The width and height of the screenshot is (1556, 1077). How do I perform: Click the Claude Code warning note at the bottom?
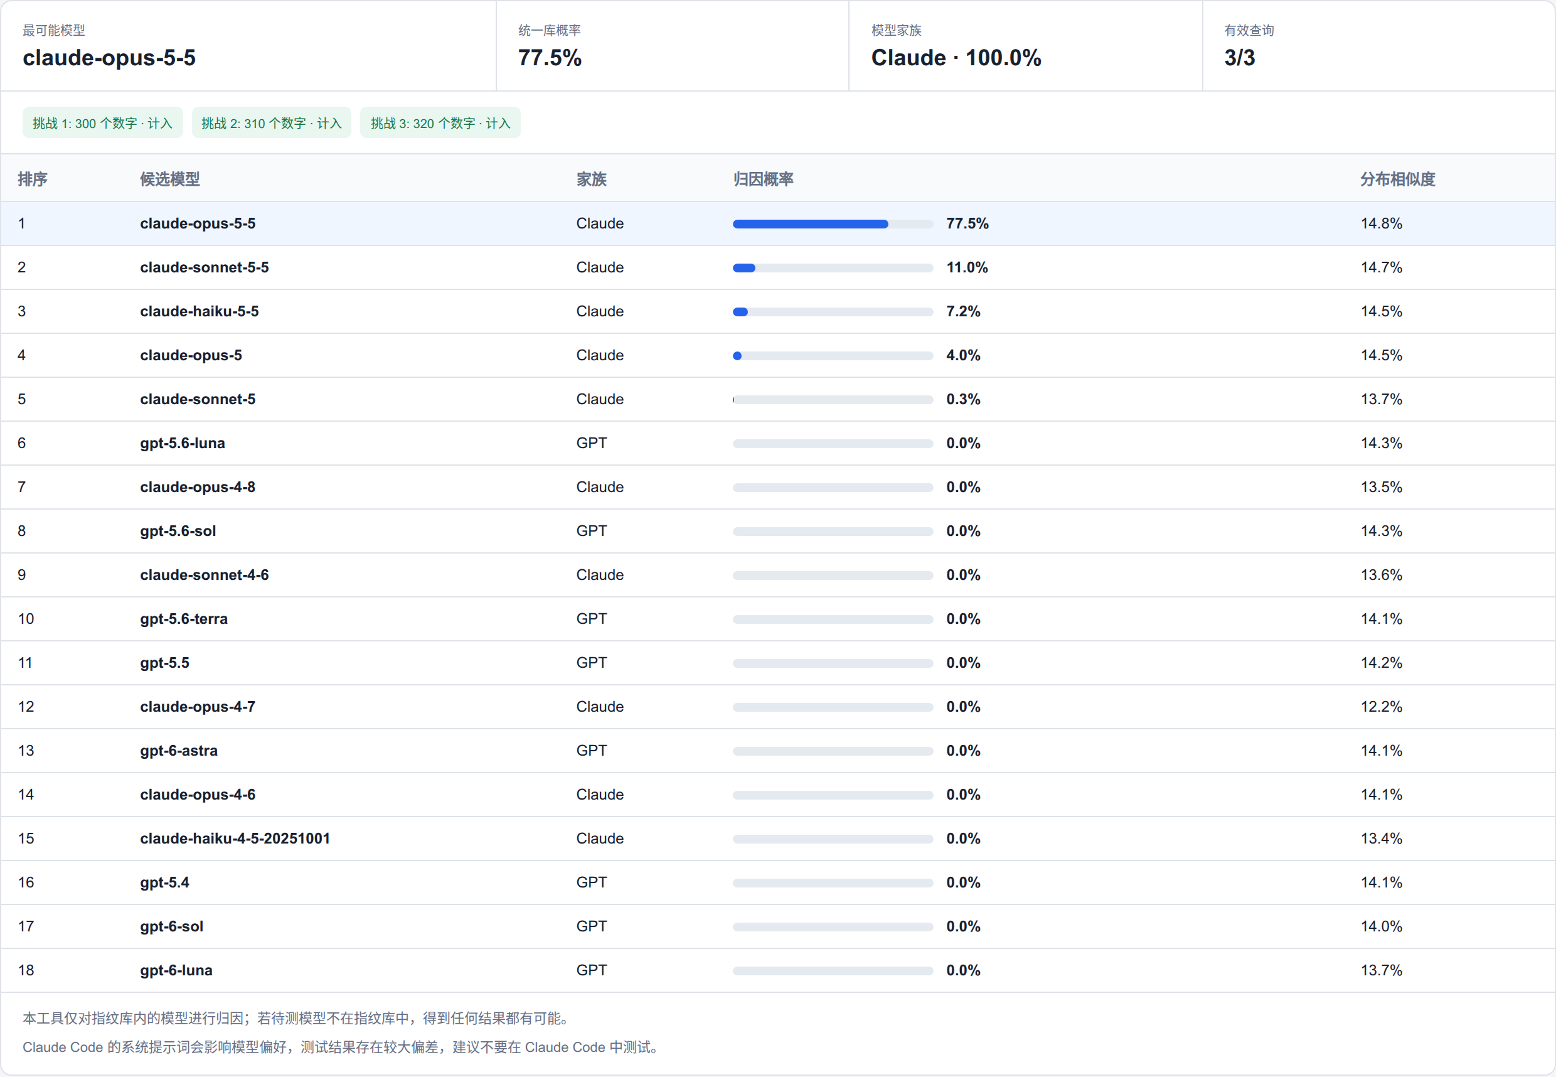click(341, 1047)
